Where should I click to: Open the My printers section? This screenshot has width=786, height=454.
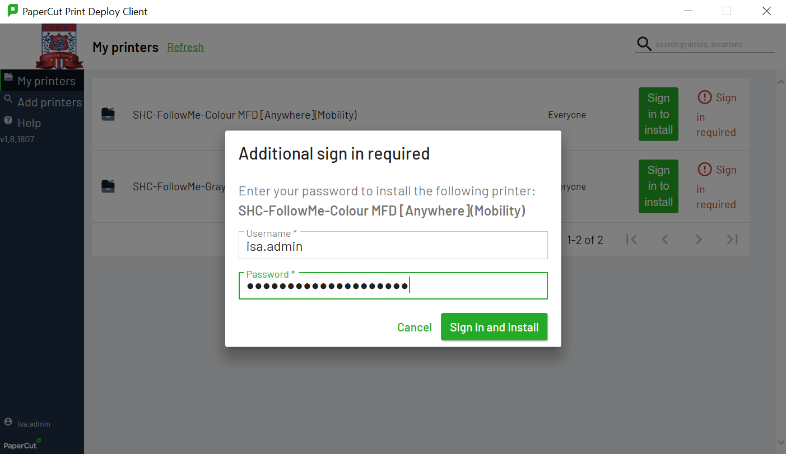pos(47,80)
